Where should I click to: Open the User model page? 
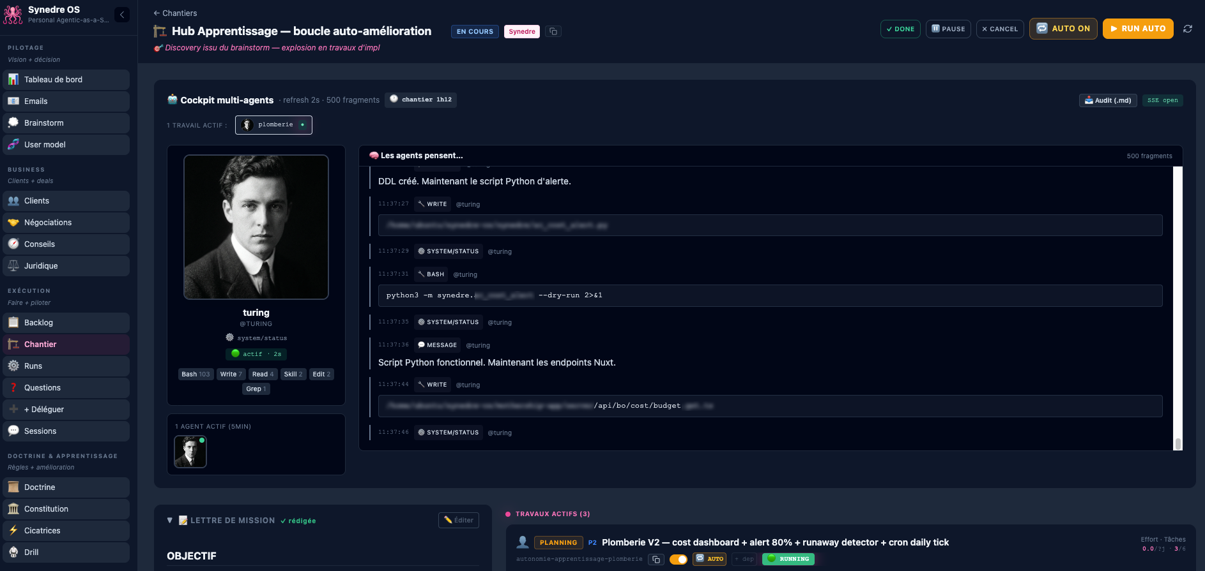(66, 145)
